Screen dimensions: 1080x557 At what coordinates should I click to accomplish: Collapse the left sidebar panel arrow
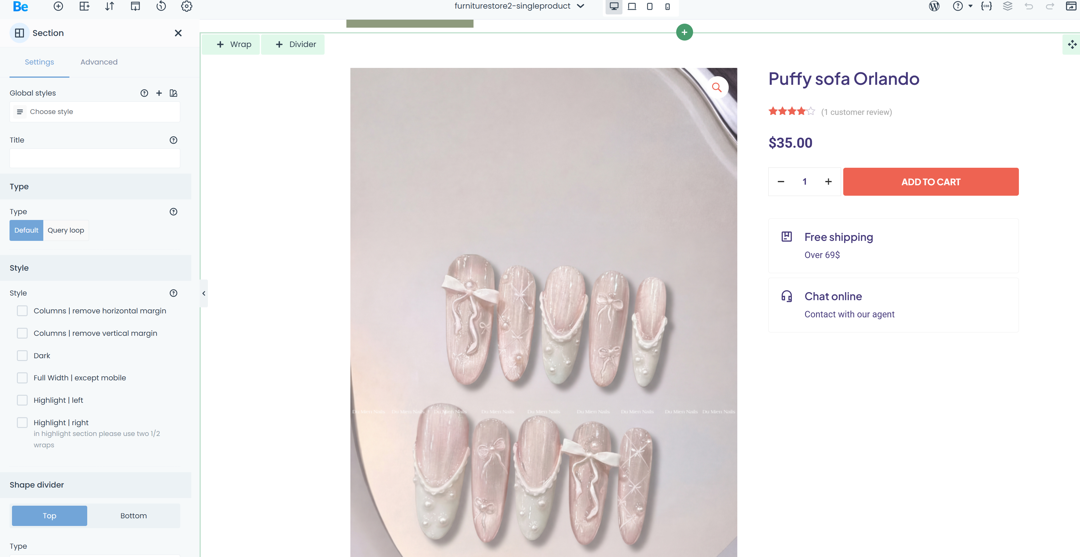pos(204,294)
